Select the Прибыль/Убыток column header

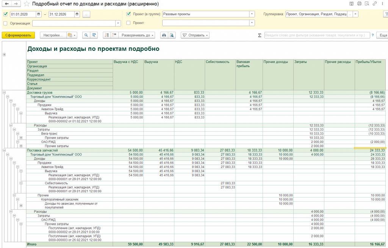(370, 75)
